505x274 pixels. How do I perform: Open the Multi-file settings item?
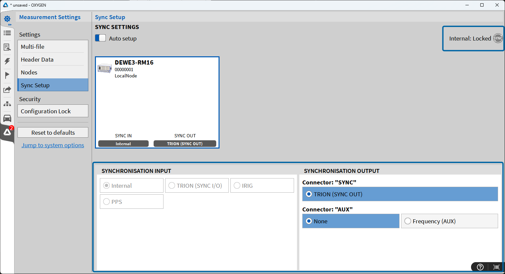pos(53,47)
